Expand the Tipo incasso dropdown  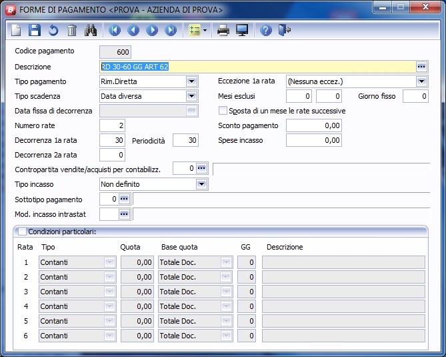point(202,184)
